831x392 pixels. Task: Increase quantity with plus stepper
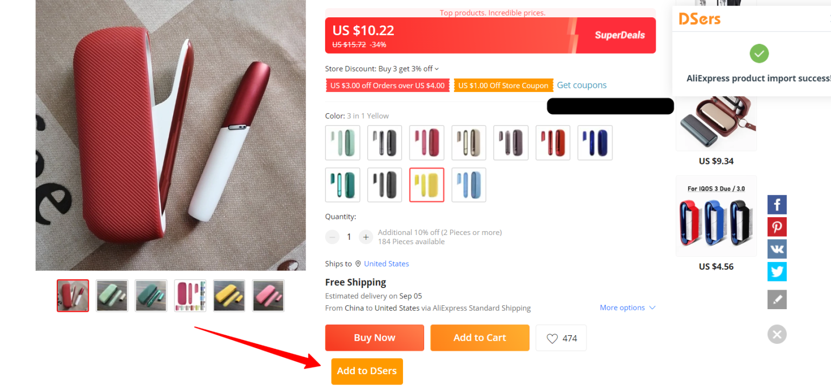[x=366, y=237]
